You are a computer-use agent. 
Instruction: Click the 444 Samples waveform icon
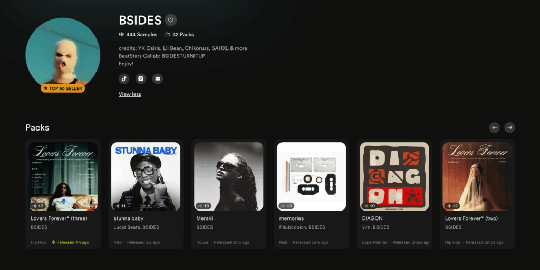121,34
